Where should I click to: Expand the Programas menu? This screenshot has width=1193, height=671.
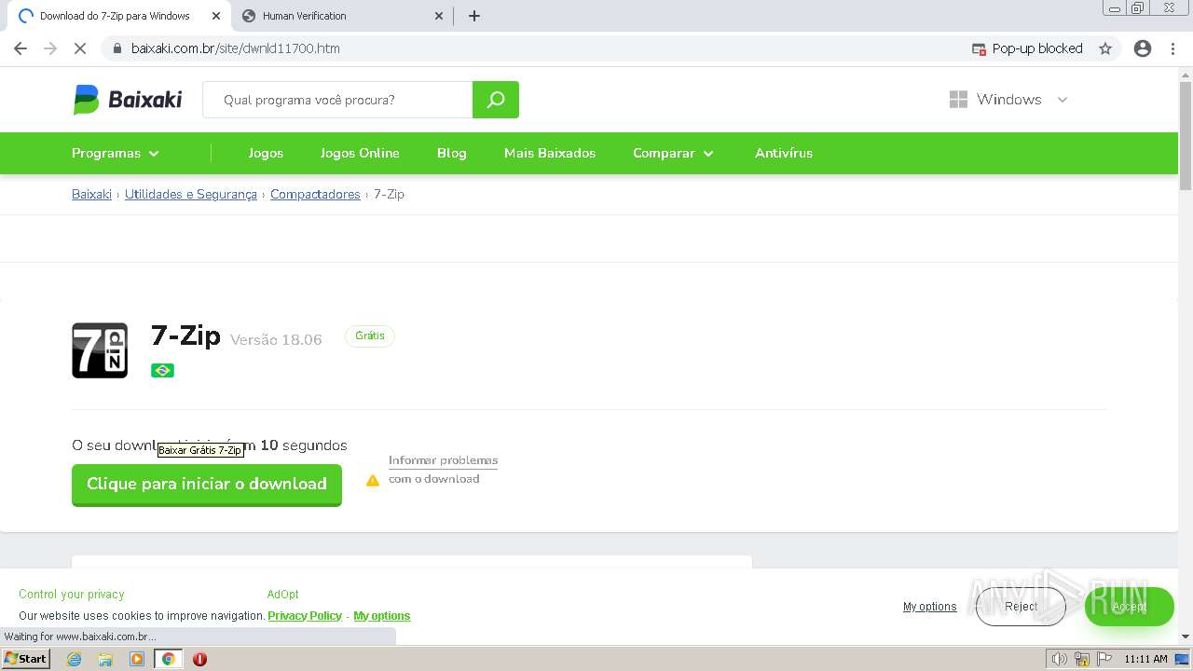click(116, 153)
